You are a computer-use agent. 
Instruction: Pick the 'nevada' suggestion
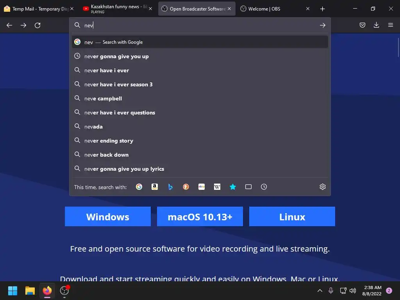click(200, 127)
